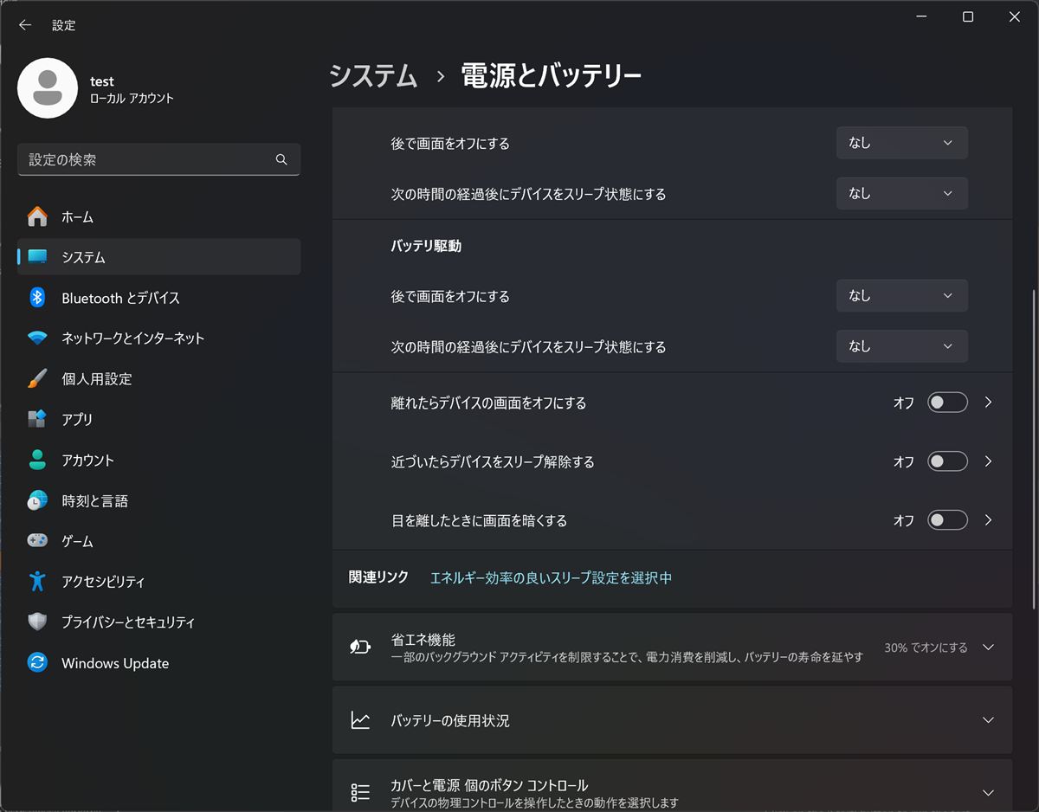The image size is (1039, 812).
Task: Click the 電源とバッテリー page title
Action: (552, 76)
